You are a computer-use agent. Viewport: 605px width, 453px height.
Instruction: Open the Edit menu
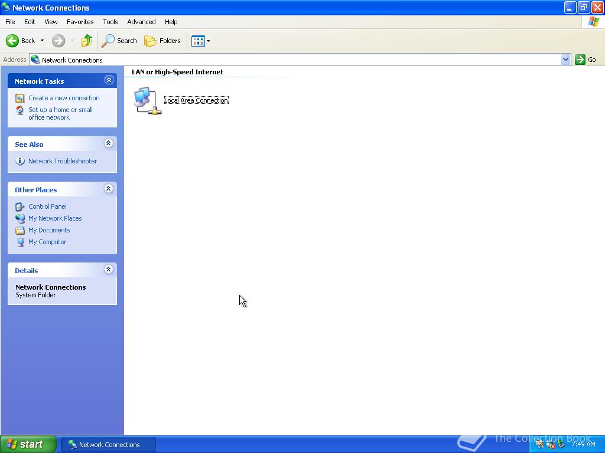30,22
